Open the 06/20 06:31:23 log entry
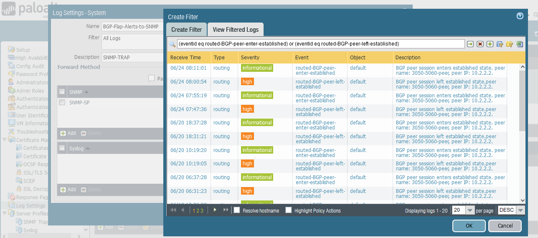The image size is (538, 238). [x=188, y=191]
